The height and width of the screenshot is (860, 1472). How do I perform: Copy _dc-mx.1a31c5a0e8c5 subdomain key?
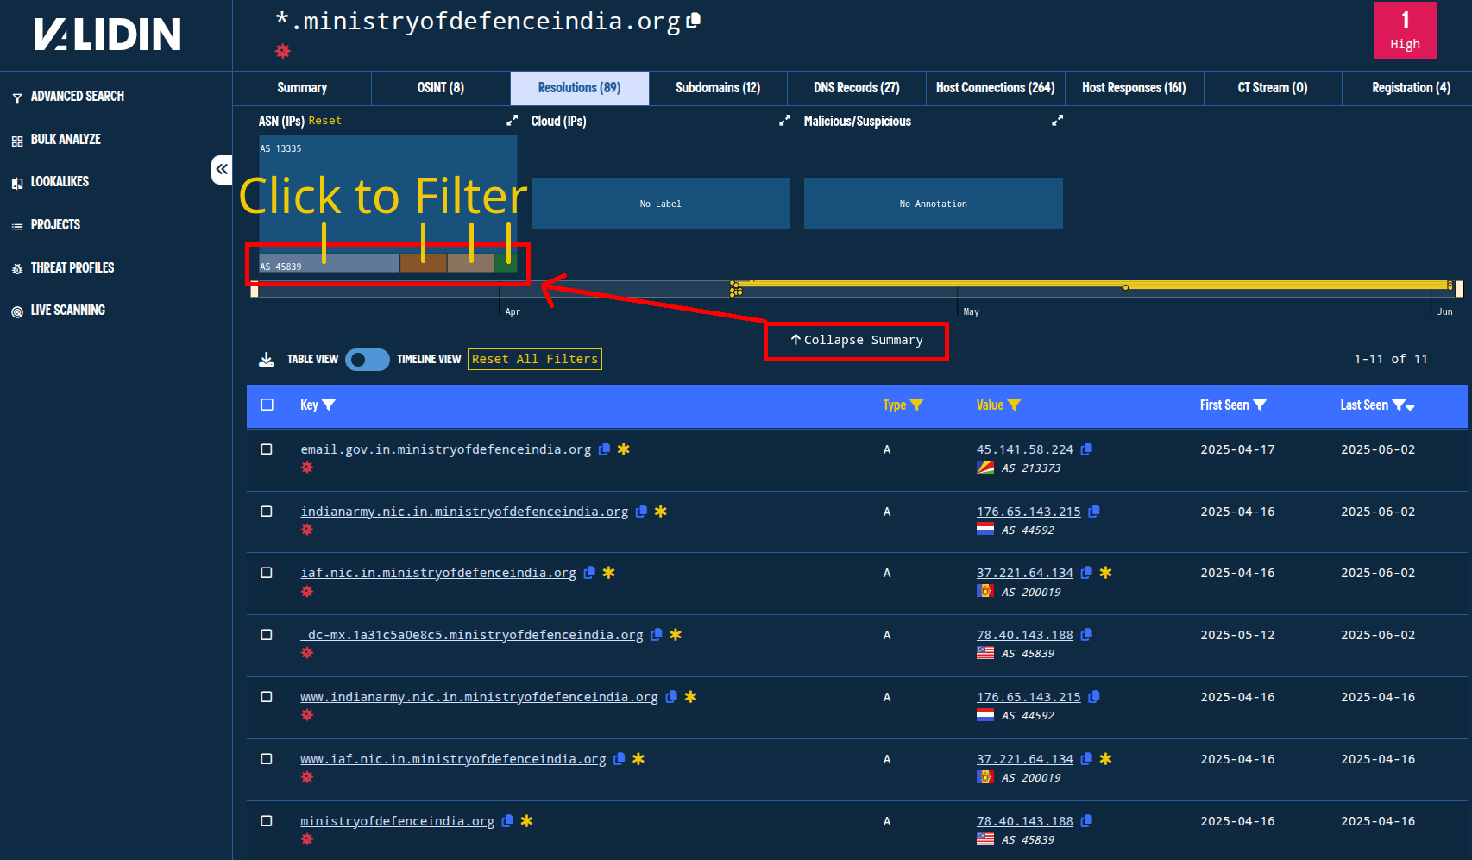(657, 635)
